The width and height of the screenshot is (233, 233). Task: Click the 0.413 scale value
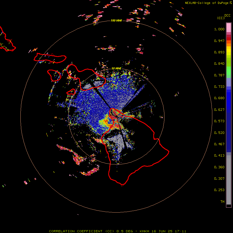point(219,156)
